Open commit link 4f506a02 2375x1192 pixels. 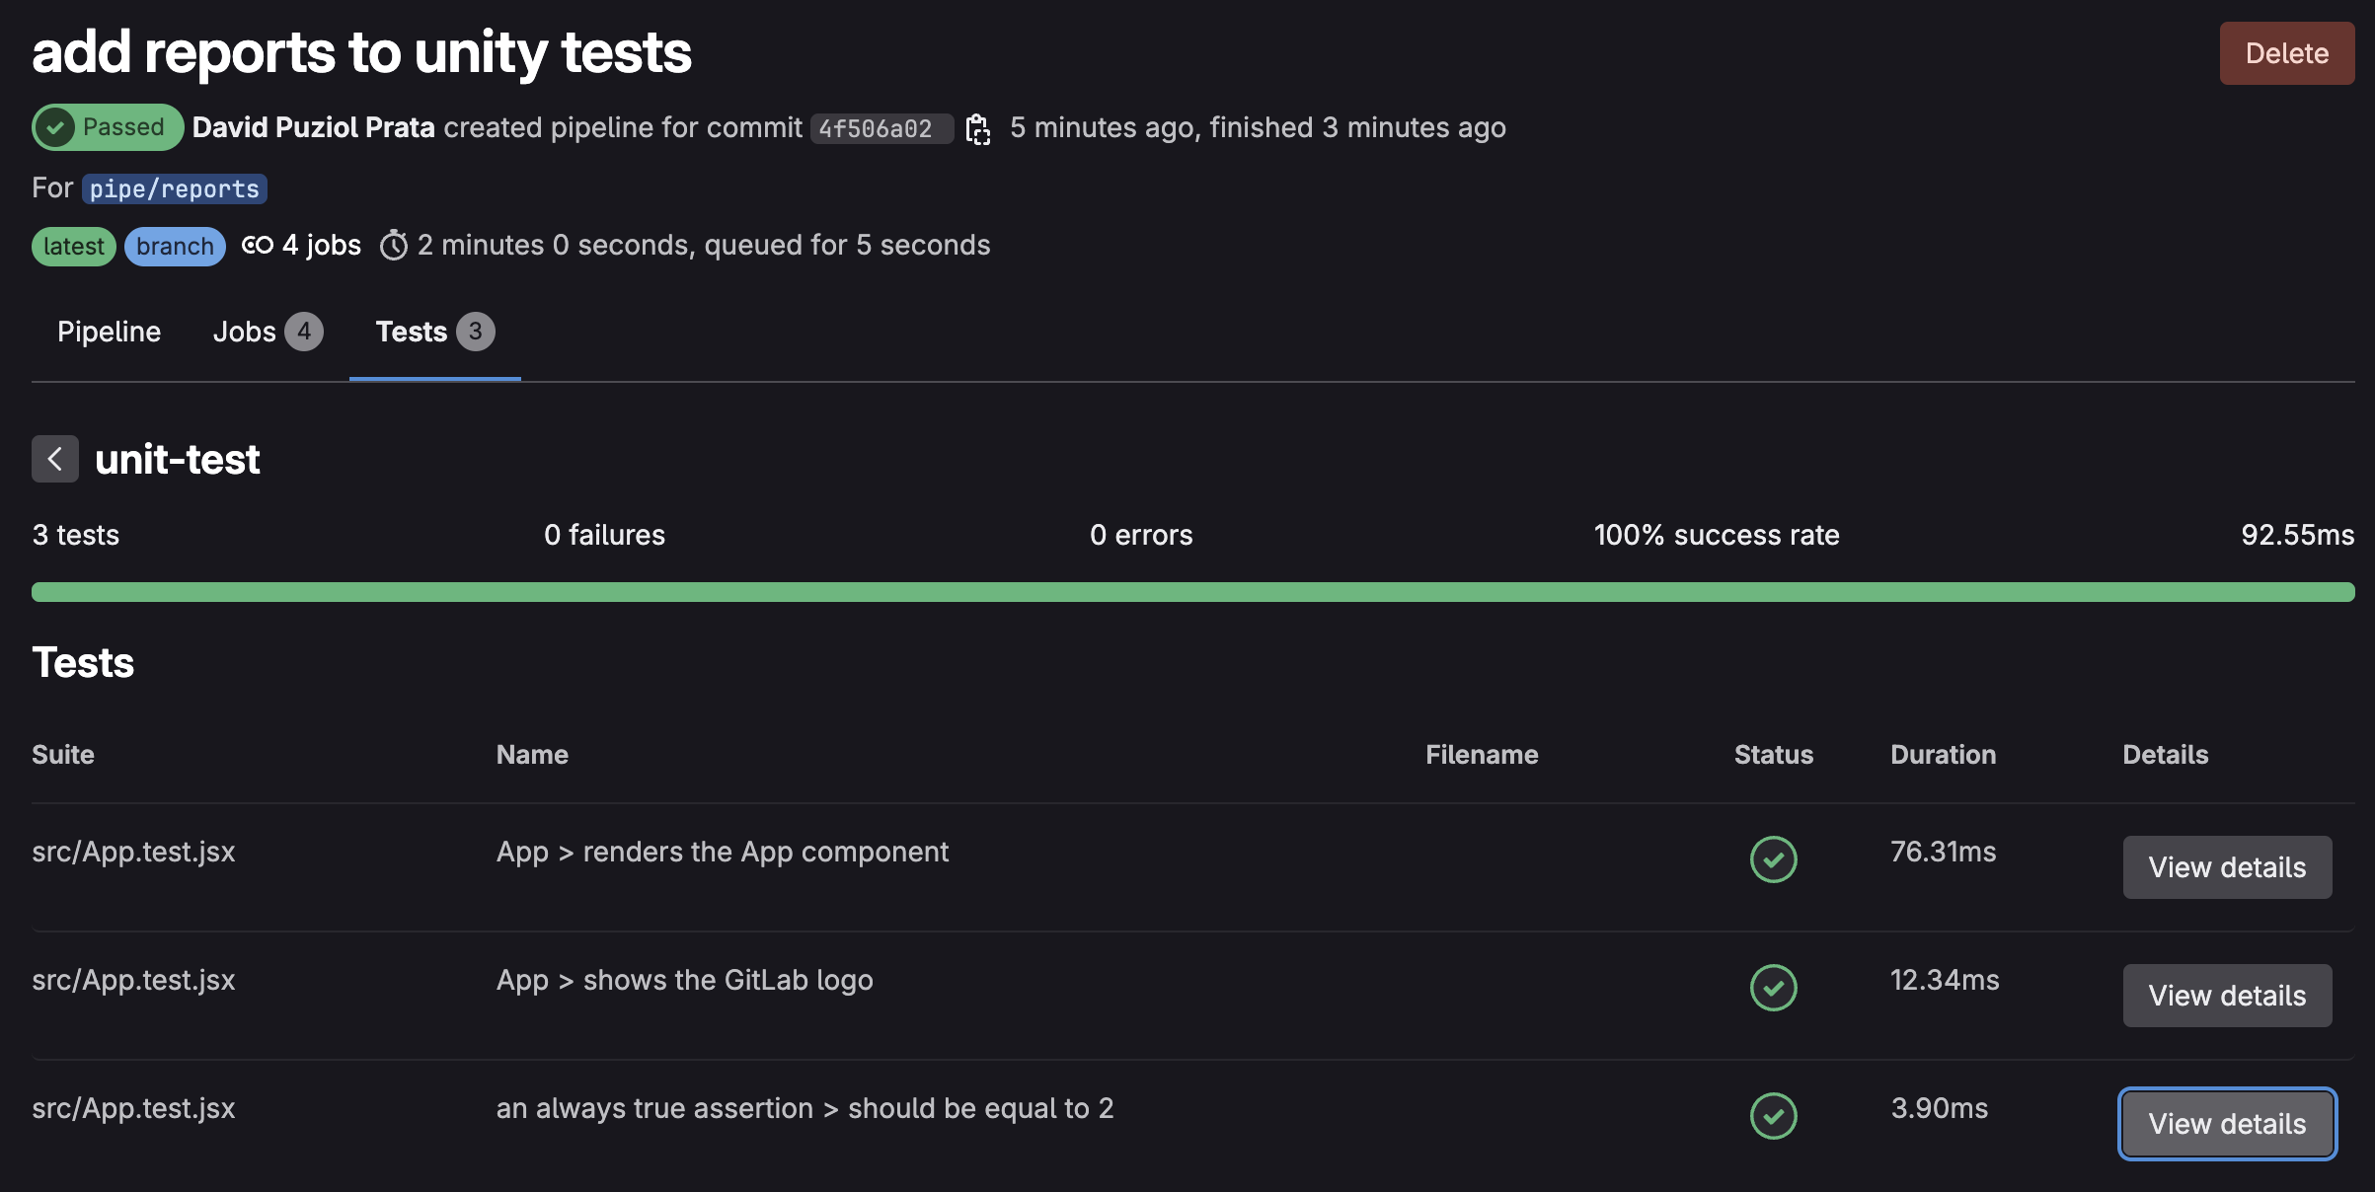coord(876,128)
